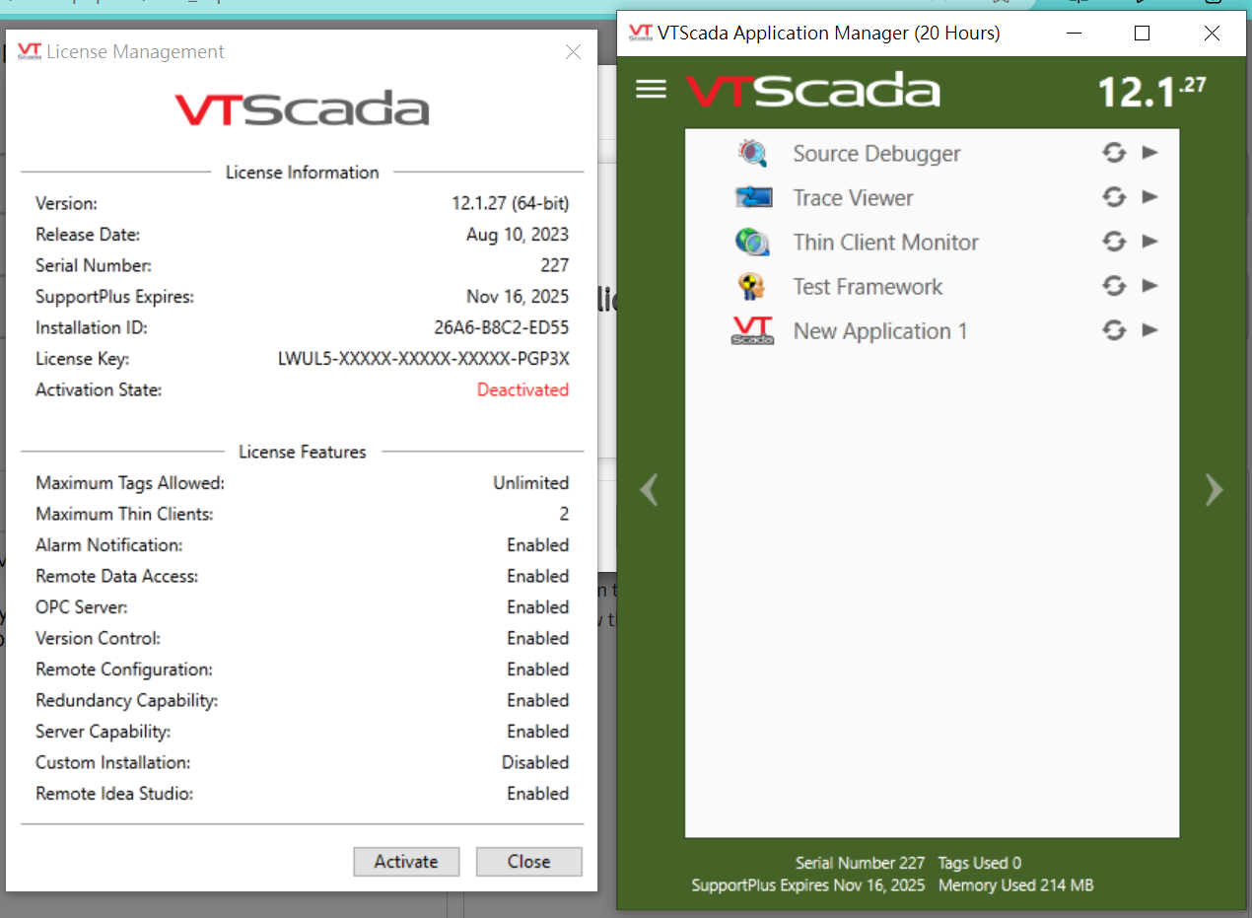1252x918 pixels.
Task: Click the refresh arrows icon for Thin Client Monitor
Action: tap(1114, 242)
